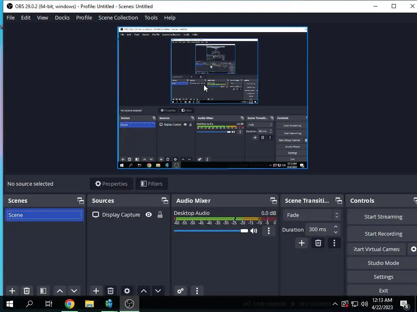This screenshot has height=312, width=417.
Task: Undock the Scene Transitions panel
Action: pyautogui.click(x=338, y=201)
